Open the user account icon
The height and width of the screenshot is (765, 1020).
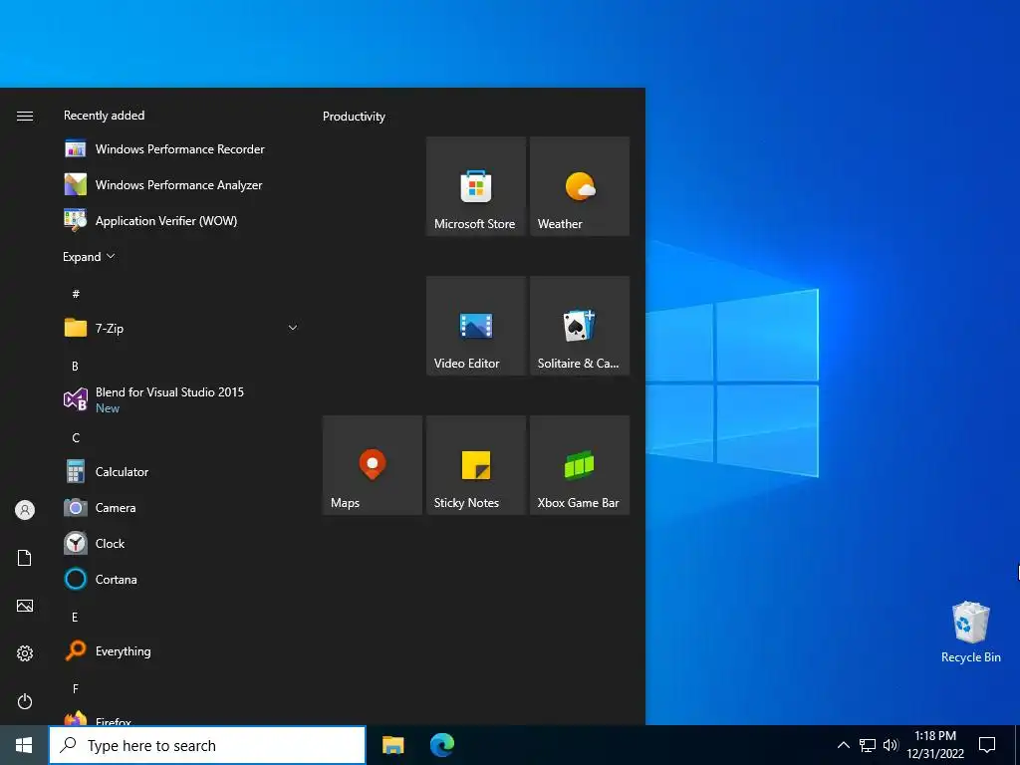(x=25, y=510)
